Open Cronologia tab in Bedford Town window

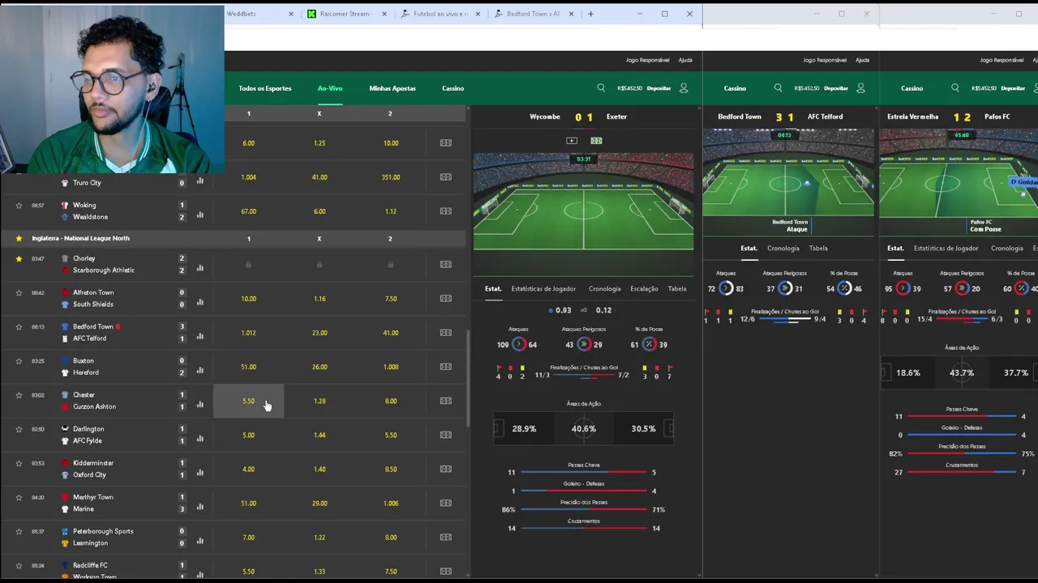(x=783, y=249)
